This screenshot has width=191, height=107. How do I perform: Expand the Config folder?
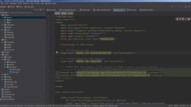[x=2, y=57]
